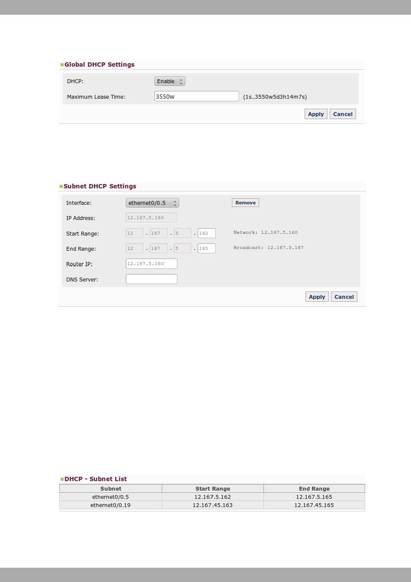
Task: Click the Subnet DHCP Settings heading
Action: coord(100,186)
